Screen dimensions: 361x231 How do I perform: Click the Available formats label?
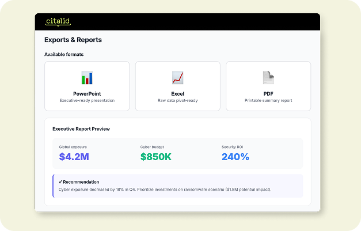click(64, 54)
